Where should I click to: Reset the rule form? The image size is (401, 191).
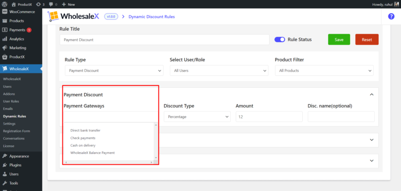(x=367, y=39)
